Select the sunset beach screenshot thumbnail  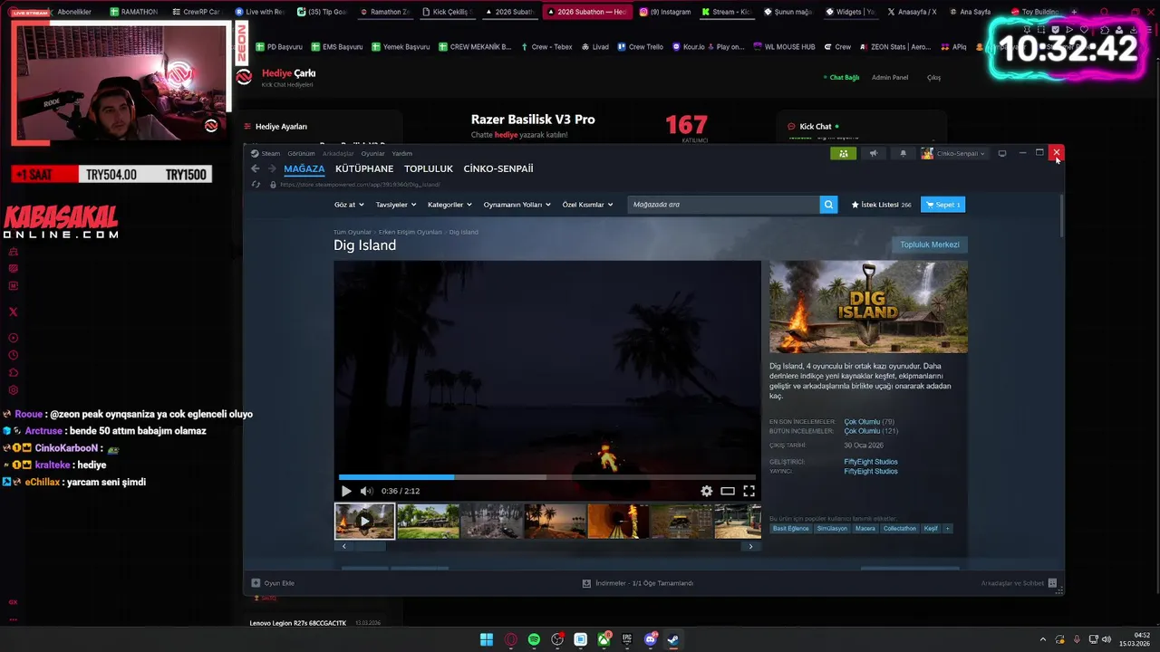click(x=555, y=522)
